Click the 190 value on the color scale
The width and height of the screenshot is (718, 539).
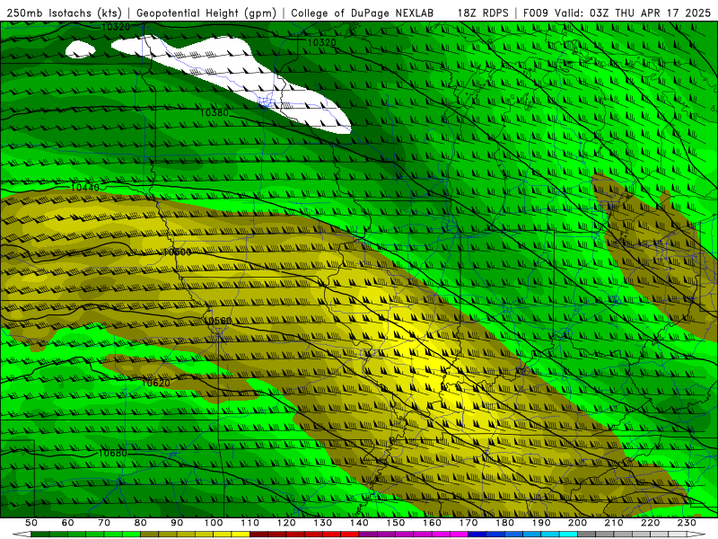point(541,523)
